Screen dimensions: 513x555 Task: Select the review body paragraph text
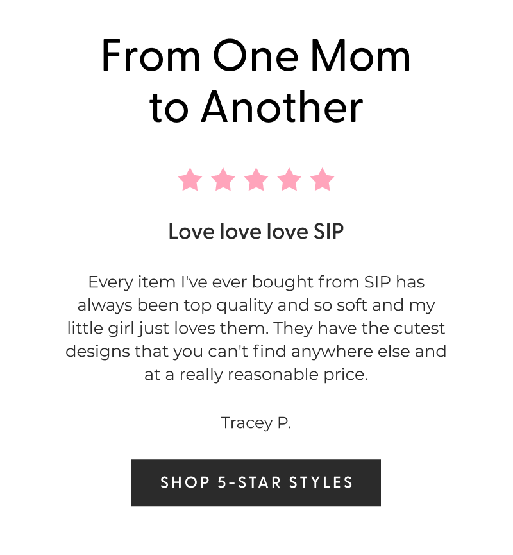[x=256, y=328]
